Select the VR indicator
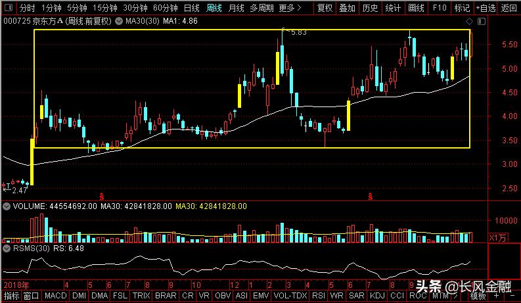 point(204,295)
